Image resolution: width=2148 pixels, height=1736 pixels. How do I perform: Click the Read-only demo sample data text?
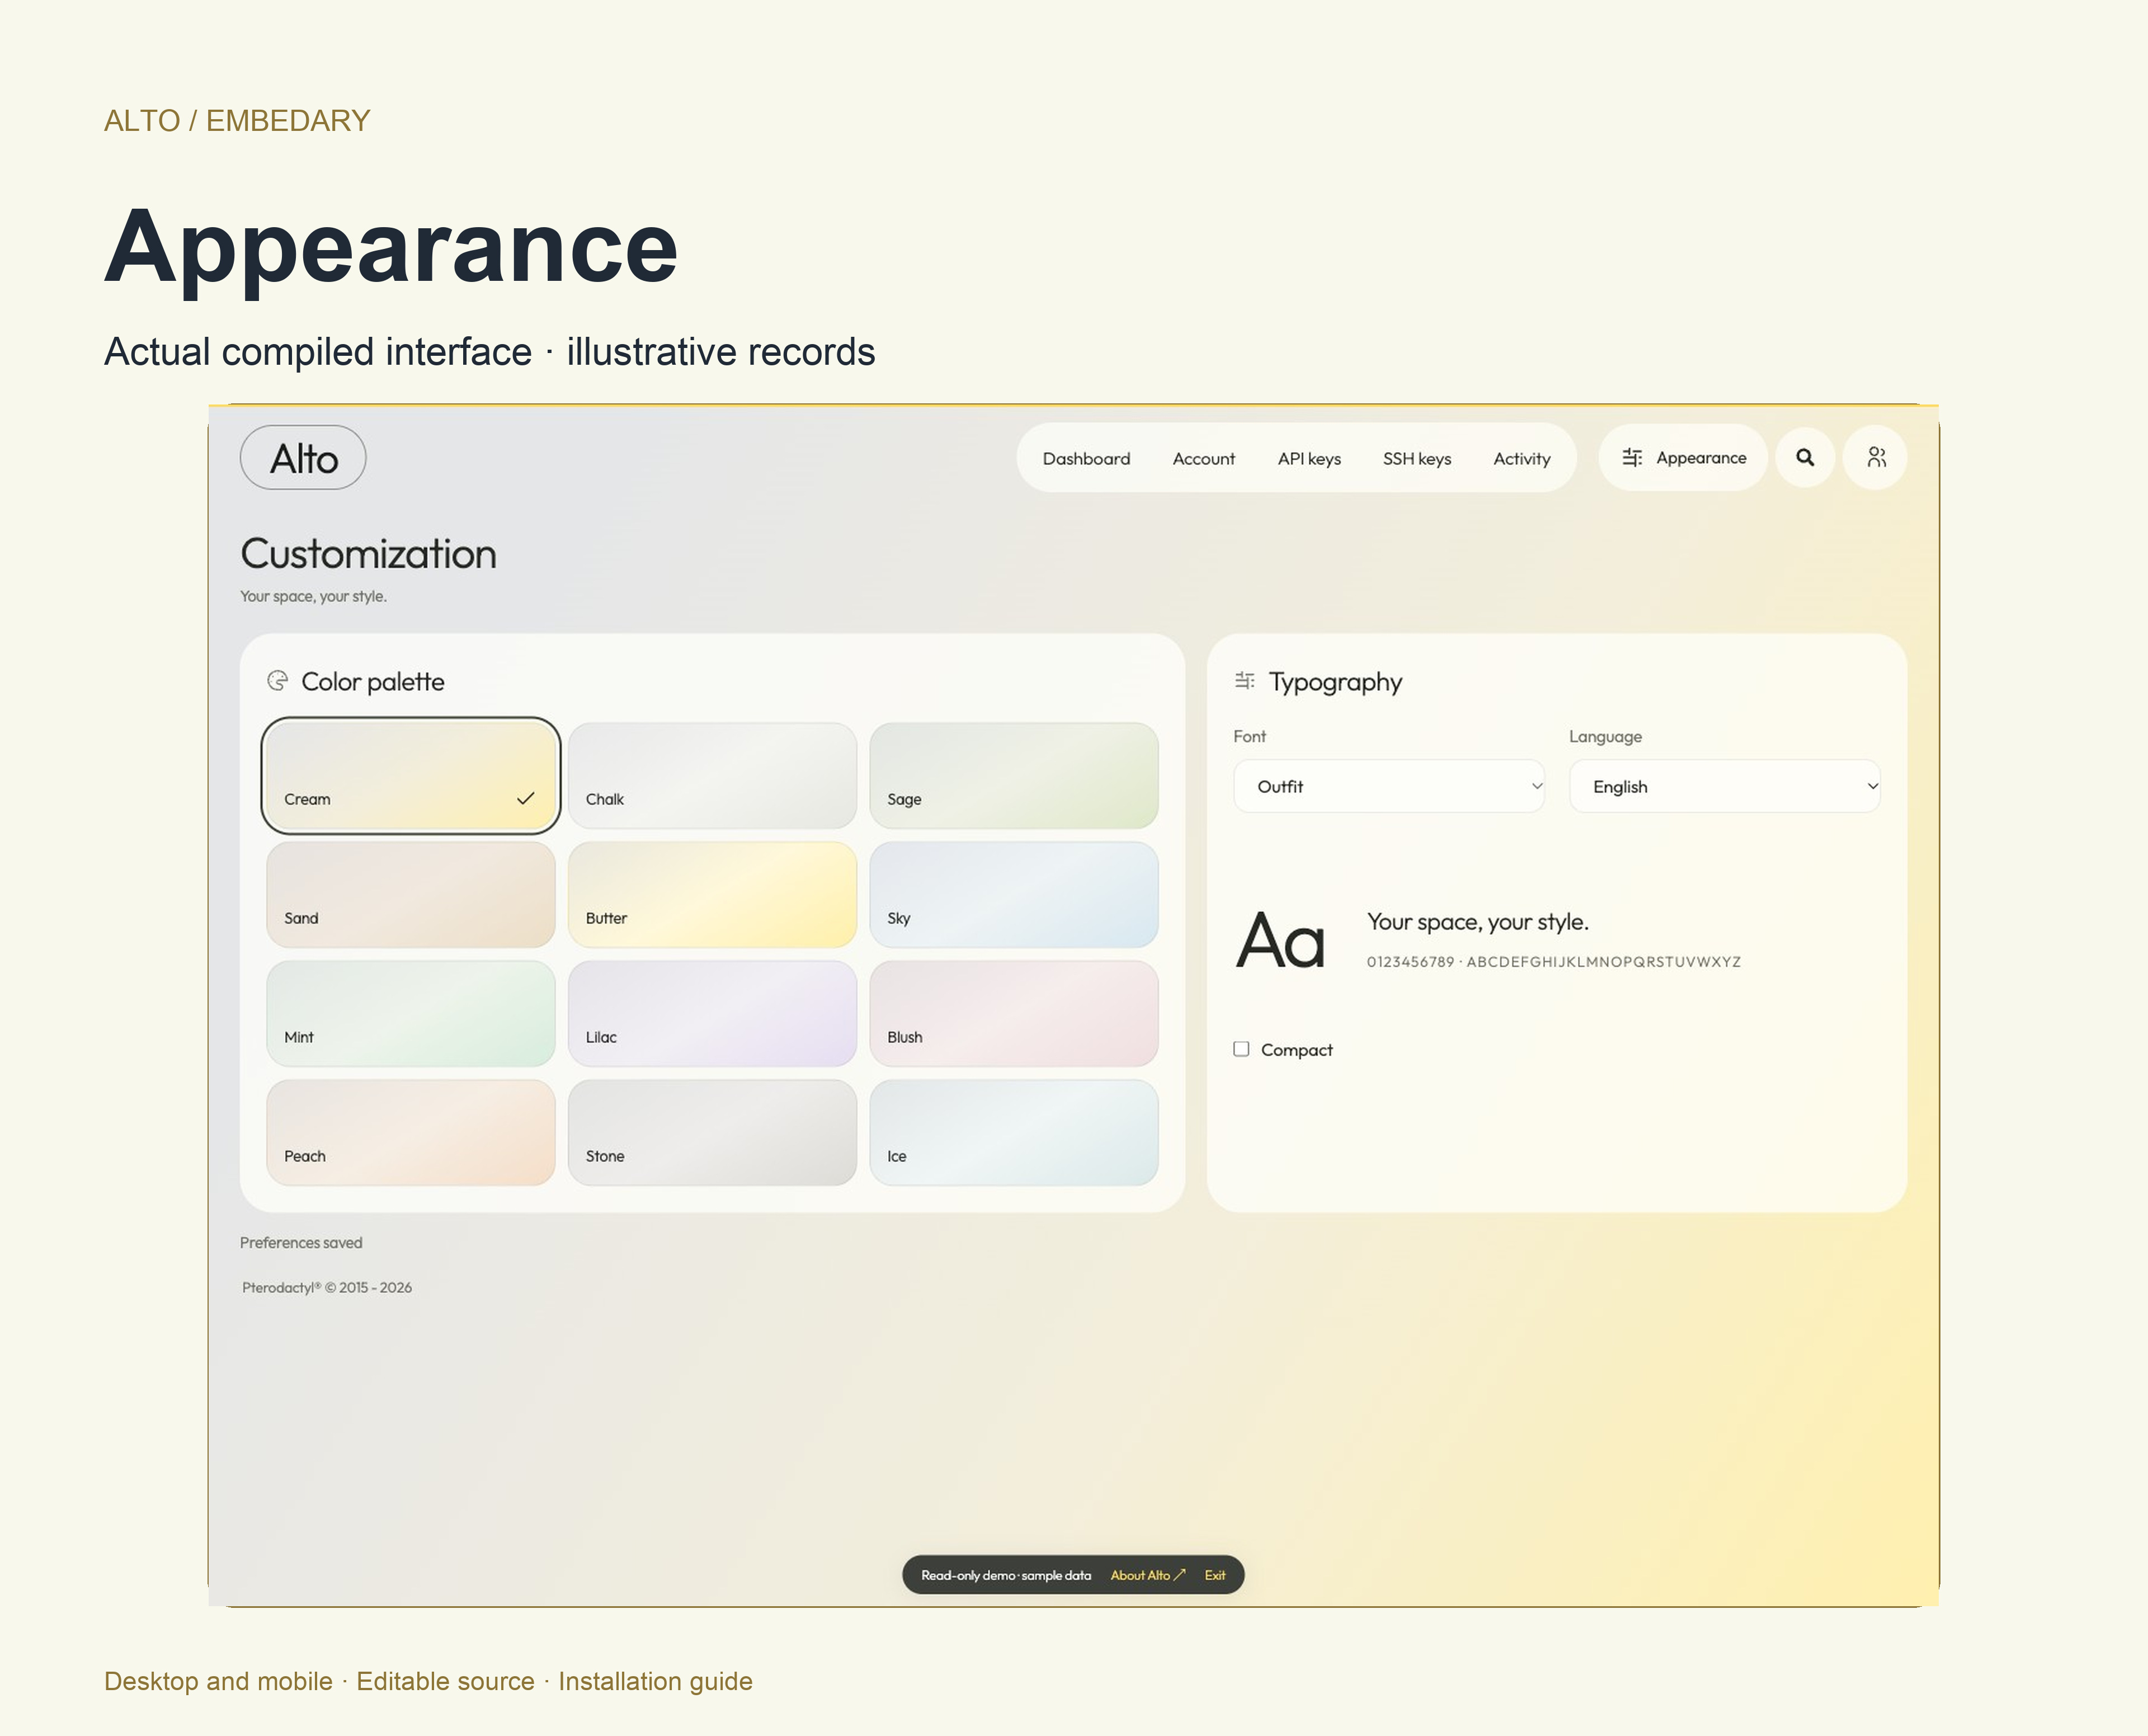pos(1006,1575)
